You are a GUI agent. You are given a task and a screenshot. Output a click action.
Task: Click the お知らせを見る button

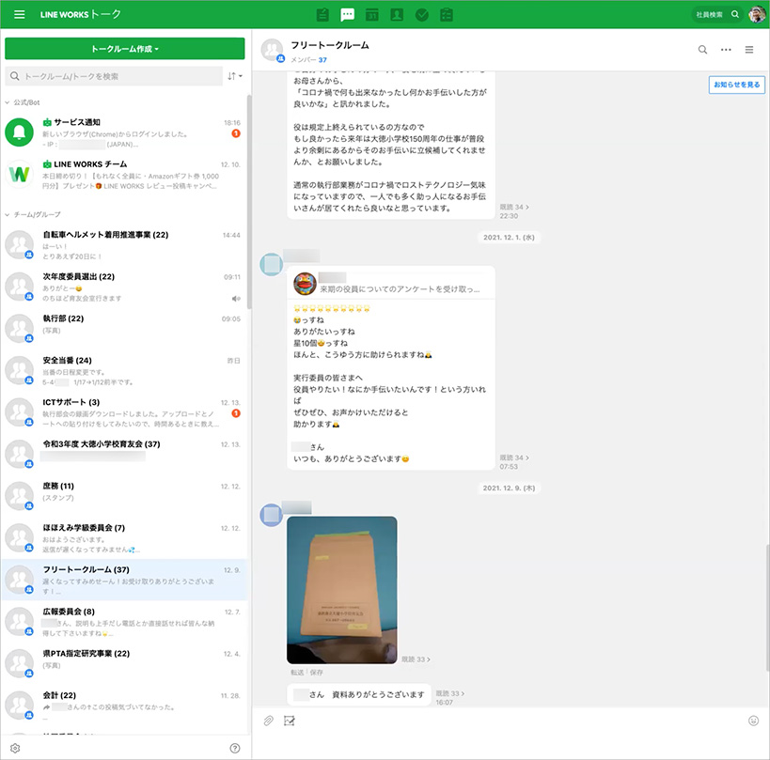click(736, 85)
